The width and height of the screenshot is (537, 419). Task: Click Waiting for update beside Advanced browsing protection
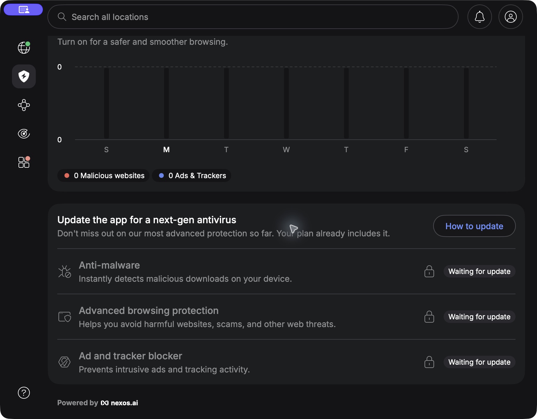[479, 317]
